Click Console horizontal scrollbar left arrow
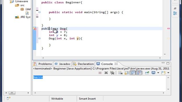The image size is (182, 102). [35, 93]
